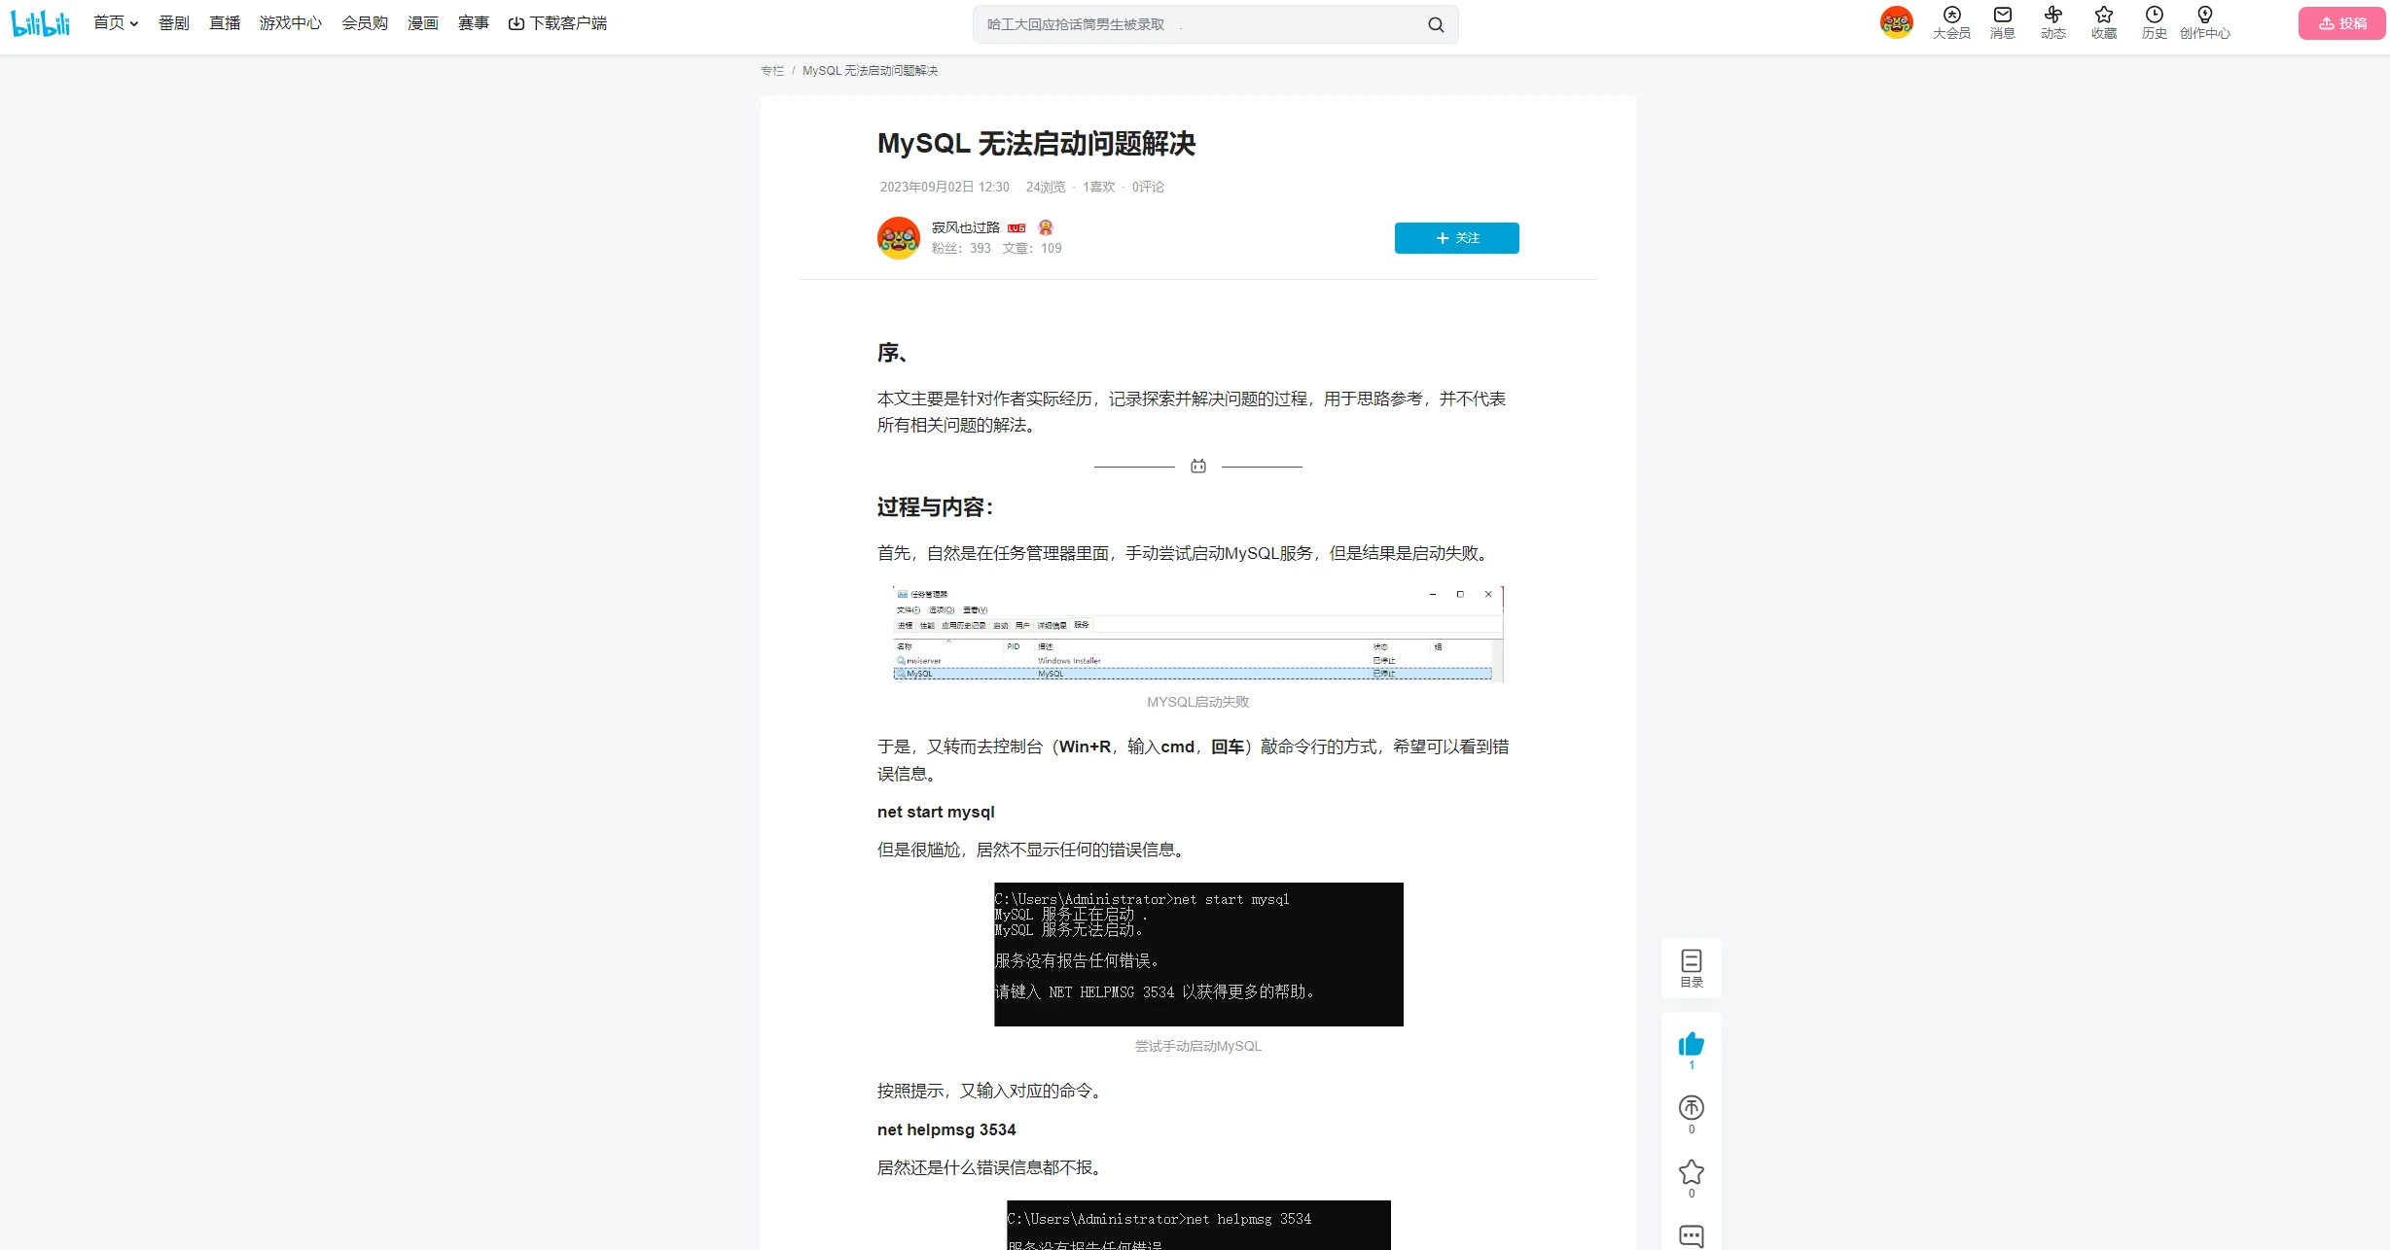Click the article title MySQL 无法启动问题解决
This screenshot has width=2390, height=1250.
coord(1036,144)
